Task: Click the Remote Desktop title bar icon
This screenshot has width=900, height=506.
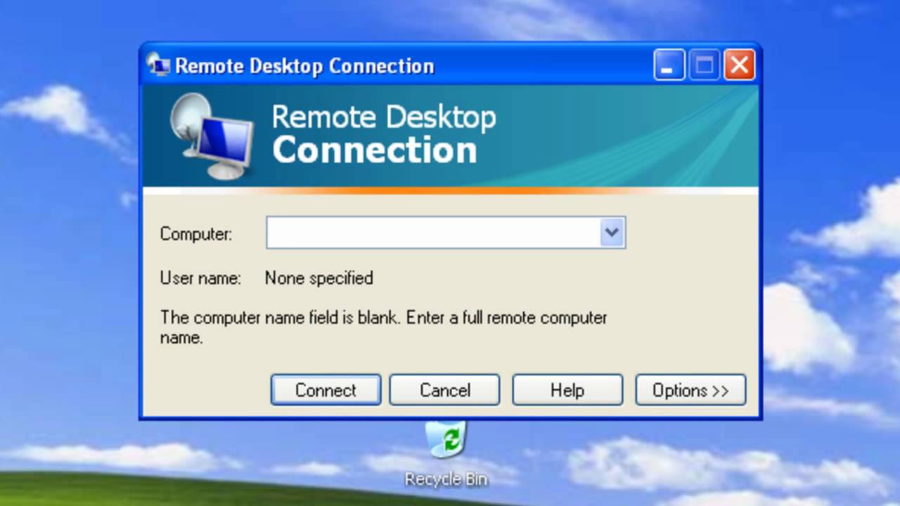Action: (x=158, y=65)
